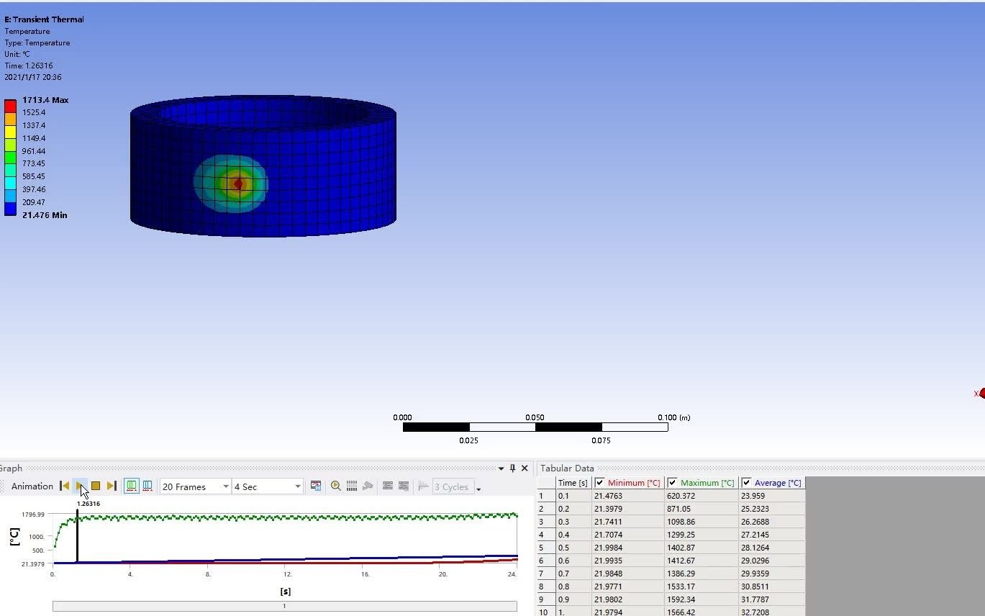Screen dimensions: 985x616
Task: Click the red legend color band
Action: point(10,107)
